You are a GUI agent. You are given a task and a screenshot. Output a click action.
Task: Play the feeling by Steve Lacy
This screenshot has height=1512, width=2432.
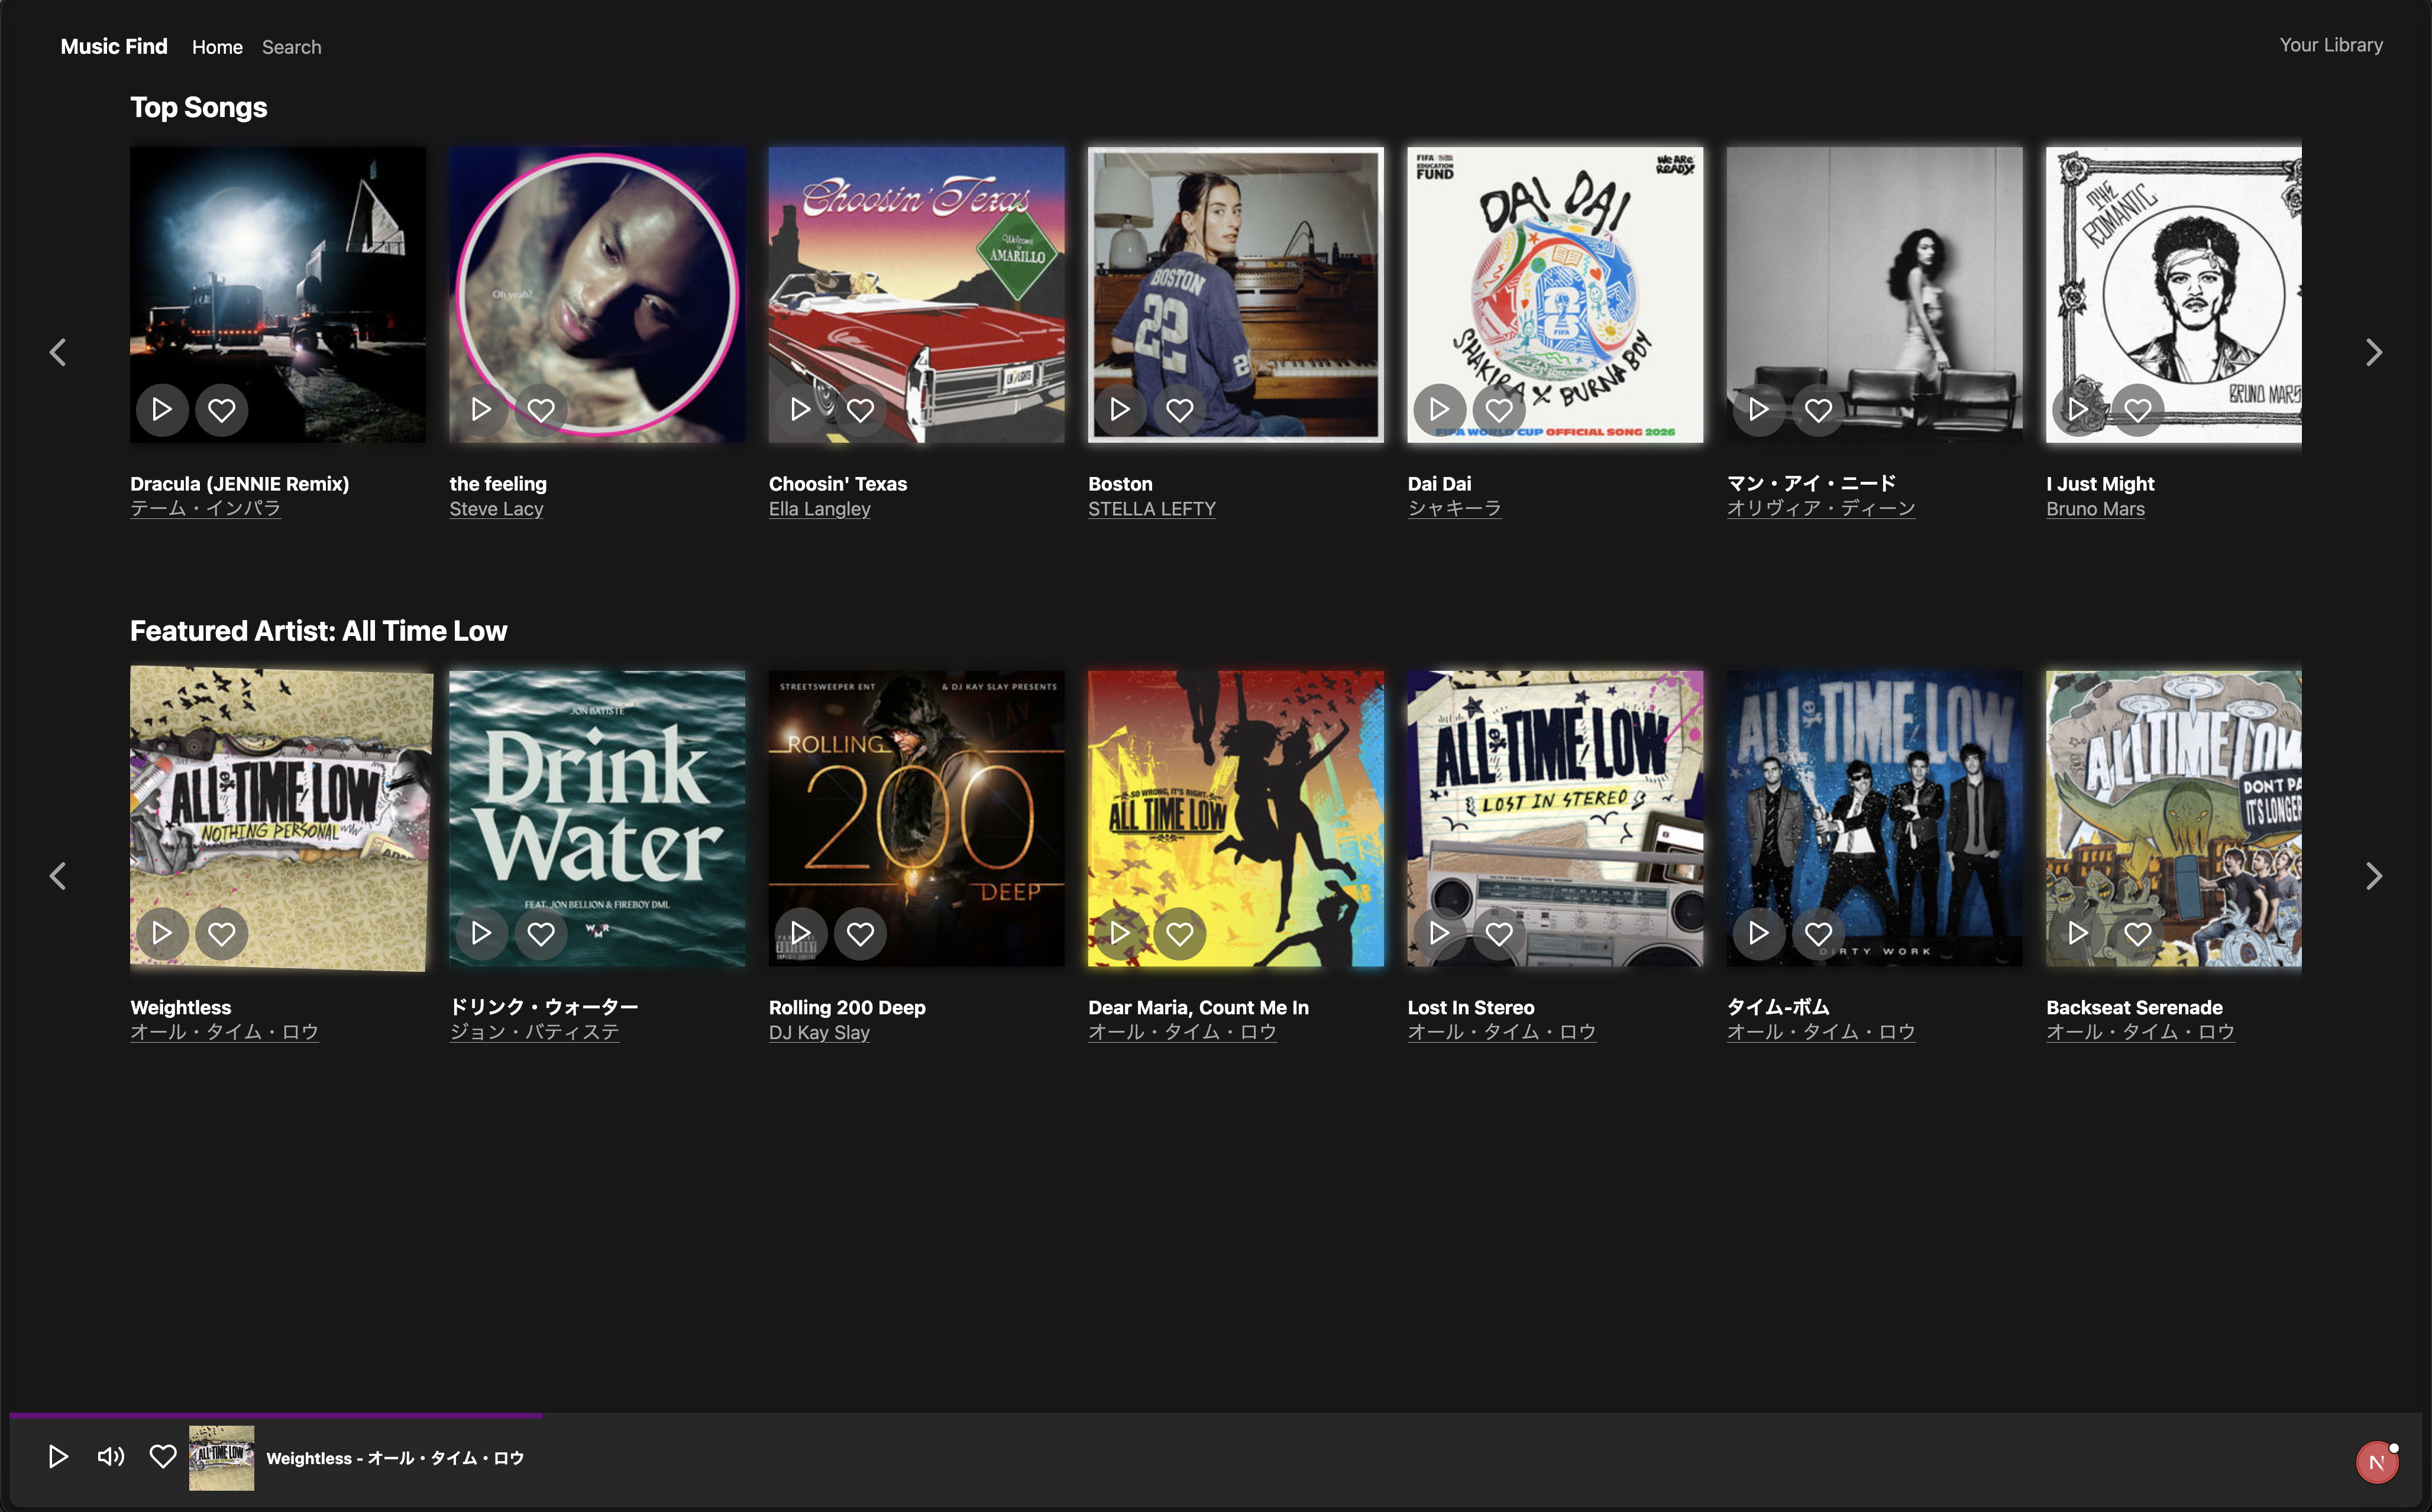coord(481,410)
